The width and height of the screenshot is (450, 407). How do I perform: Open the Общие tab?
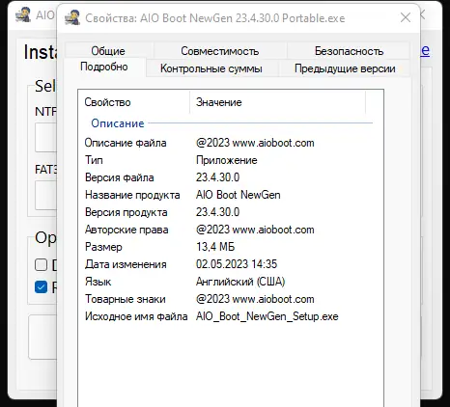click(x=108, y=51)
